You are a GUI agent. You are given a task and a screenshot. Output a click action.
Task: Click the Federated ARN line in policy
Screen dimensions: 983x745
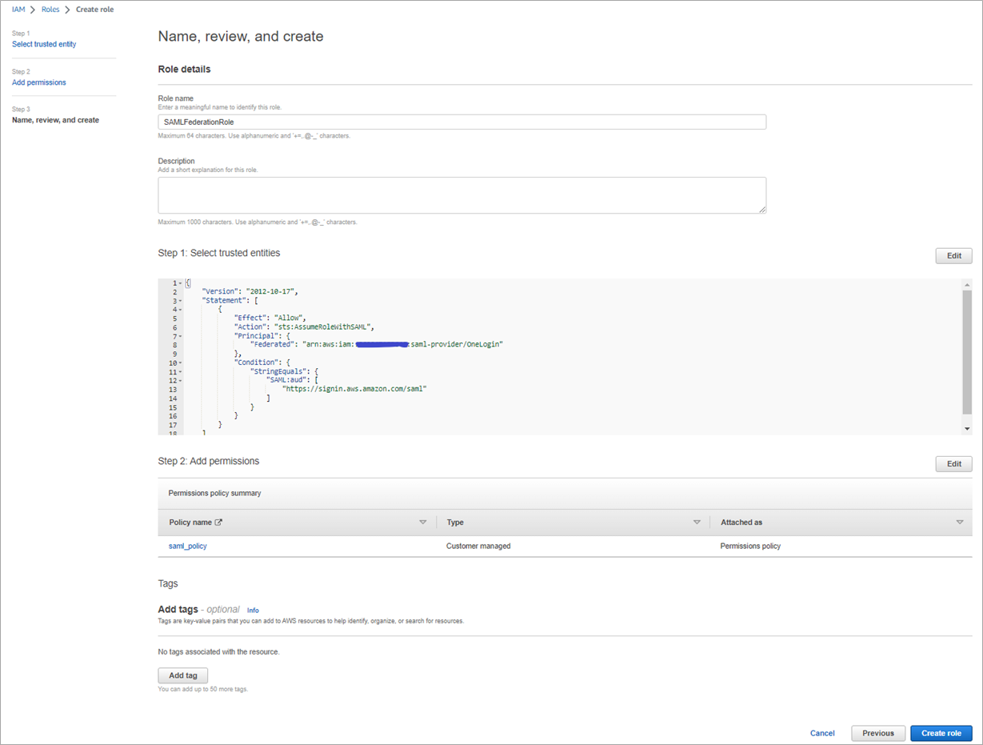[377, 345]
